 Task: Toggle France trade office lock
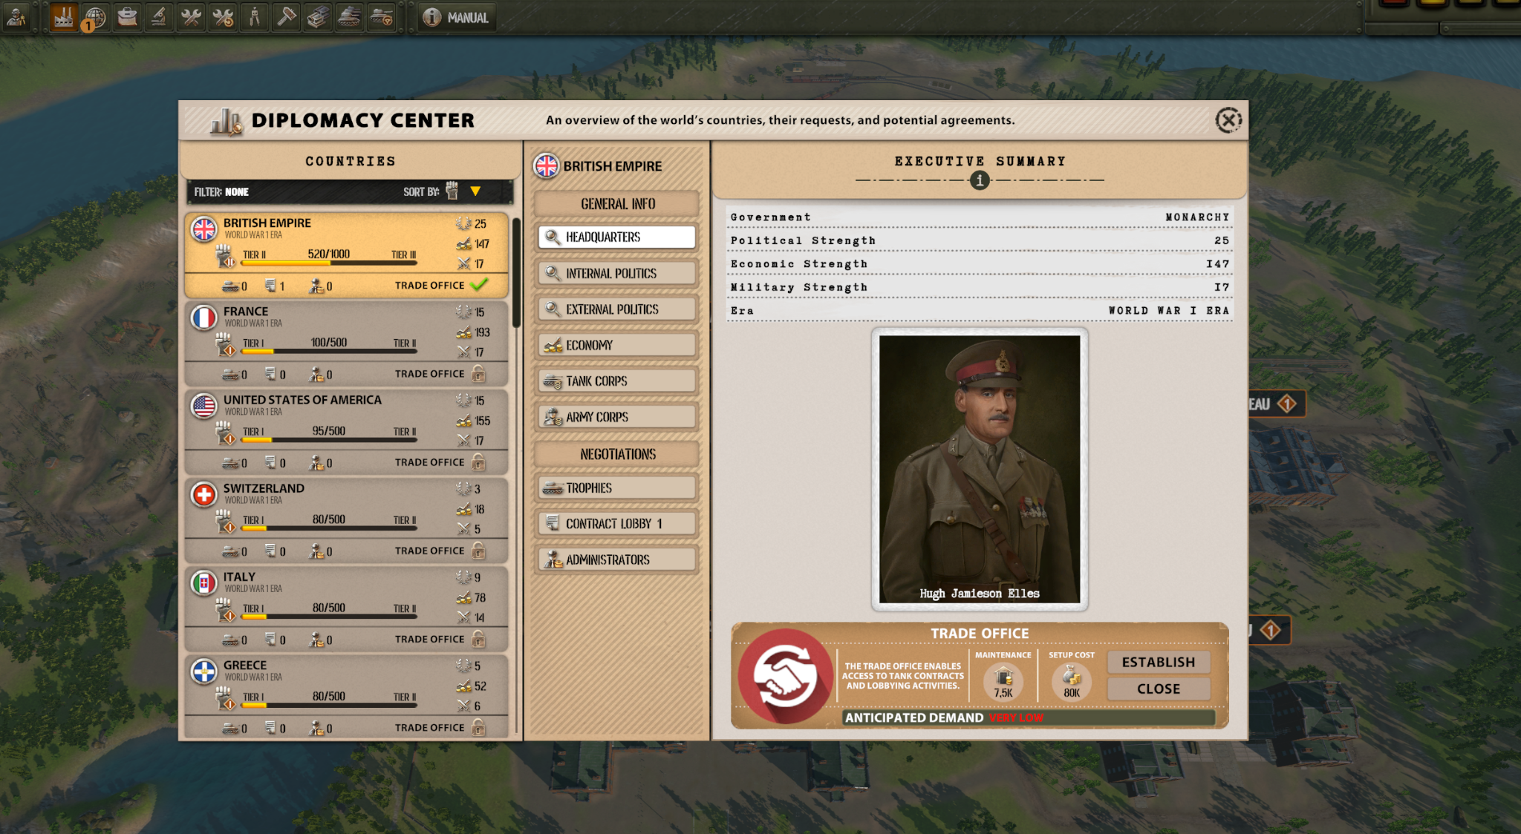479,373
